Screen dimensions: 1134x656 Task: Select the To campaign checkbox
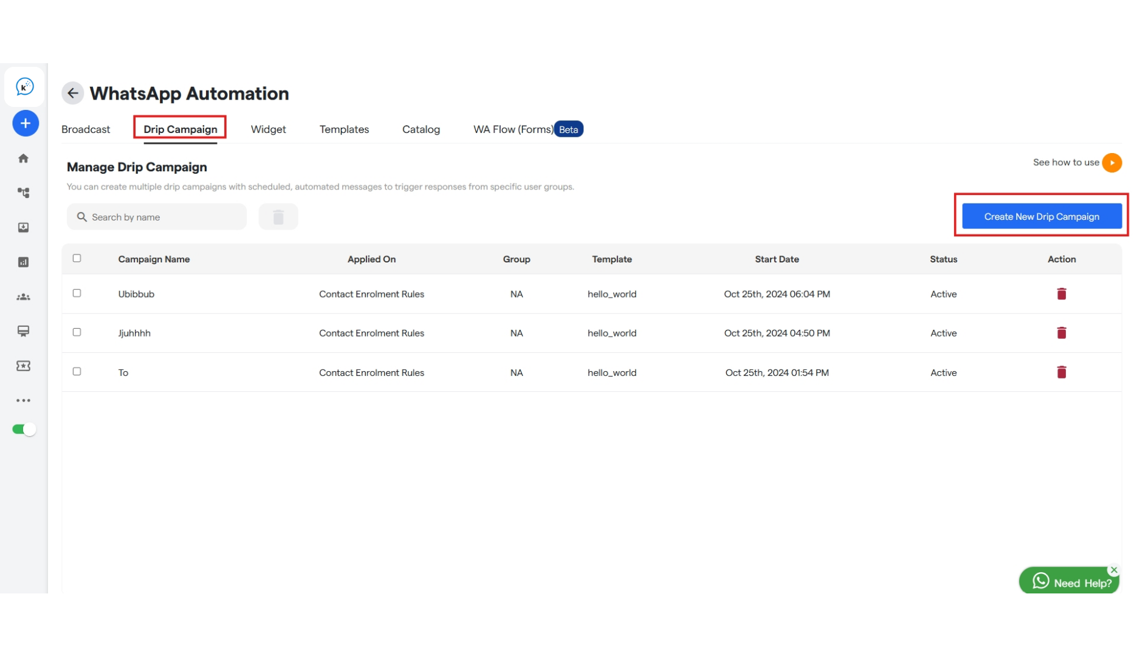[x=77, y=372]
